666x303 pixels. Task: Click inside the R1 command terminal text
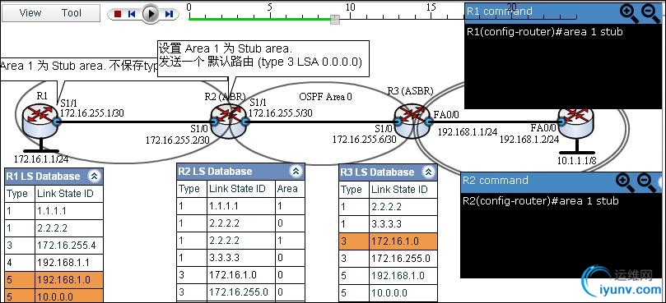click(x=544, y=32)
